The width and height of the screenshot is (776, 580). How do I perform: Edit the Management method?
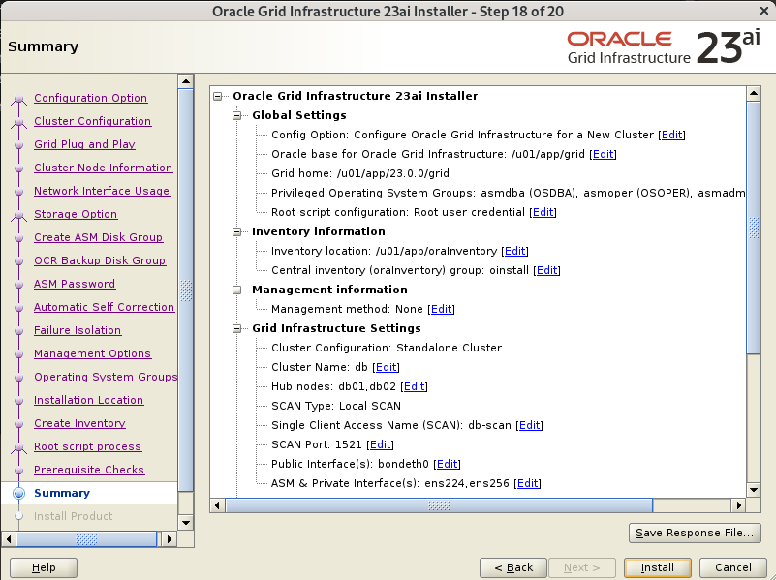(x=442, y=309)
